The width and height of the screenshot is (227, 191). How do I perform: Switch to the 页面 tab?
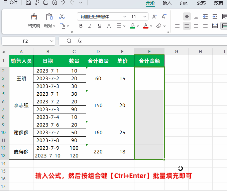pos(184,3)
